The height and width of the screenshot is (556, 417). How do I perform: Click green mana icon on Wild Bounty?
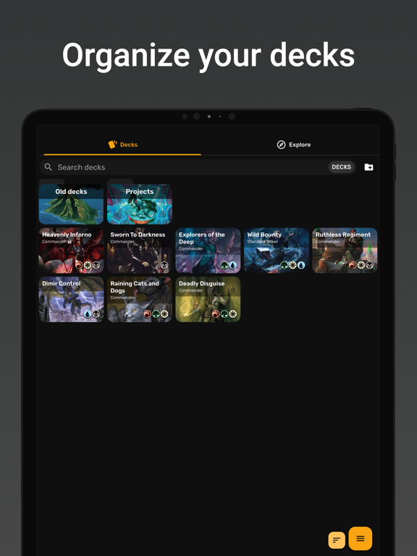click(x=285, y=265)
